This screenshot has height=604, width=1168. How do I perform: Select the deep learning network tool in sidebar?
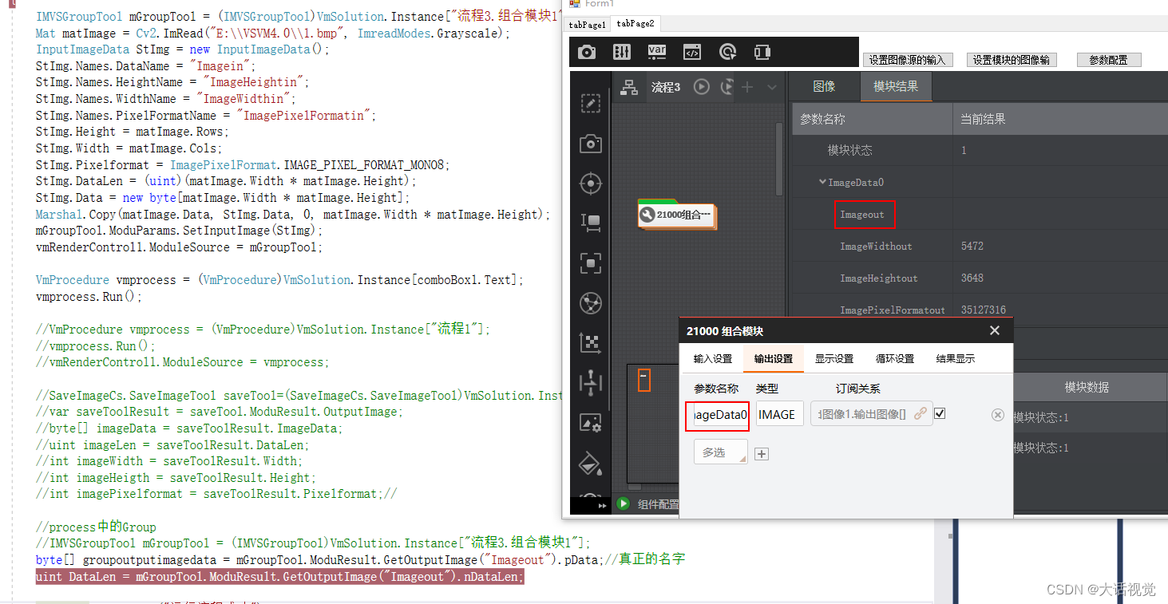590,303
